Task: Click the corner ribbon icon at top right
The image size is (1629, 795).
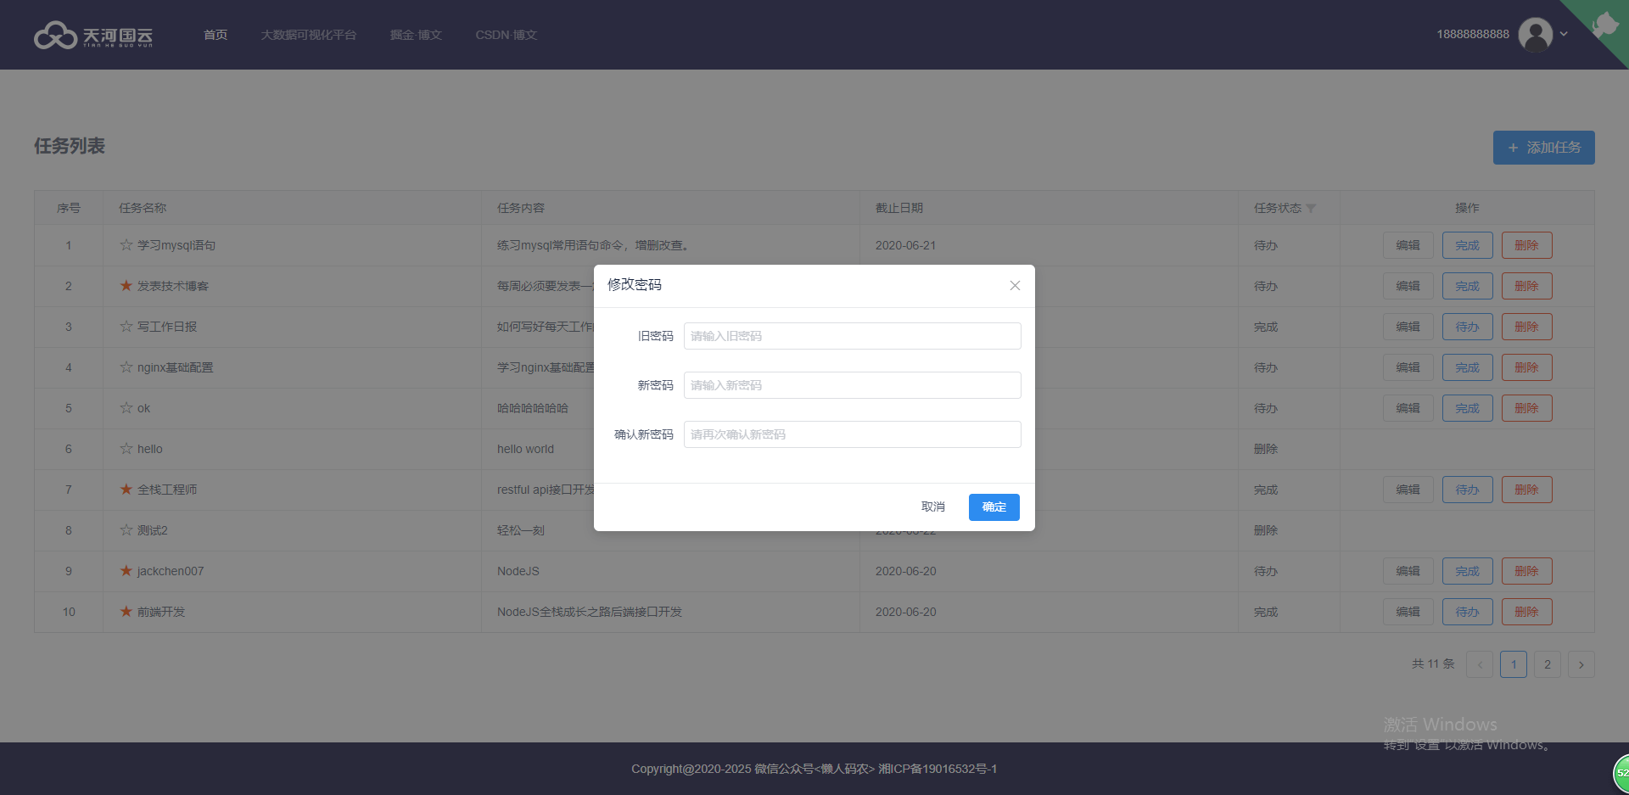Action: 1605,24
